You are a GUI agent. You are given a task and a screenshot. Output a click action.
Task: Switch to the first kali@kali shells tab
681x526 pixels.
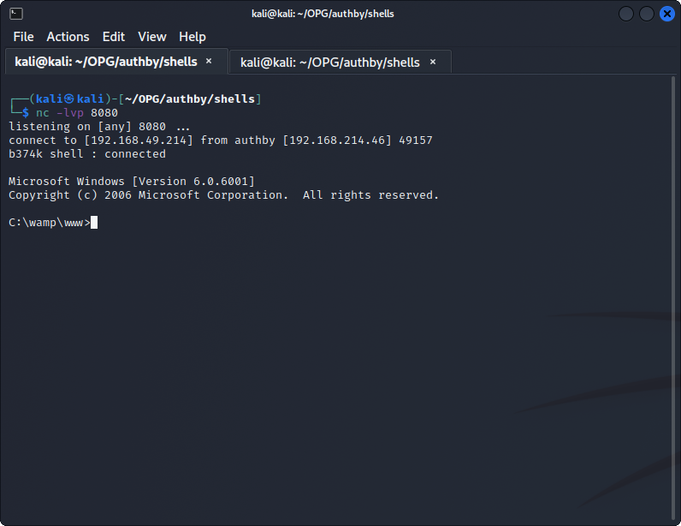pyautogui.click(x=106, y=62)
